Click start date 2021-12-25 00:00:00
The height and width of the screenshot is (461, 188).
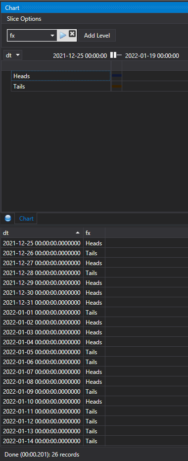pyautogui.click(x=80, y=55)
